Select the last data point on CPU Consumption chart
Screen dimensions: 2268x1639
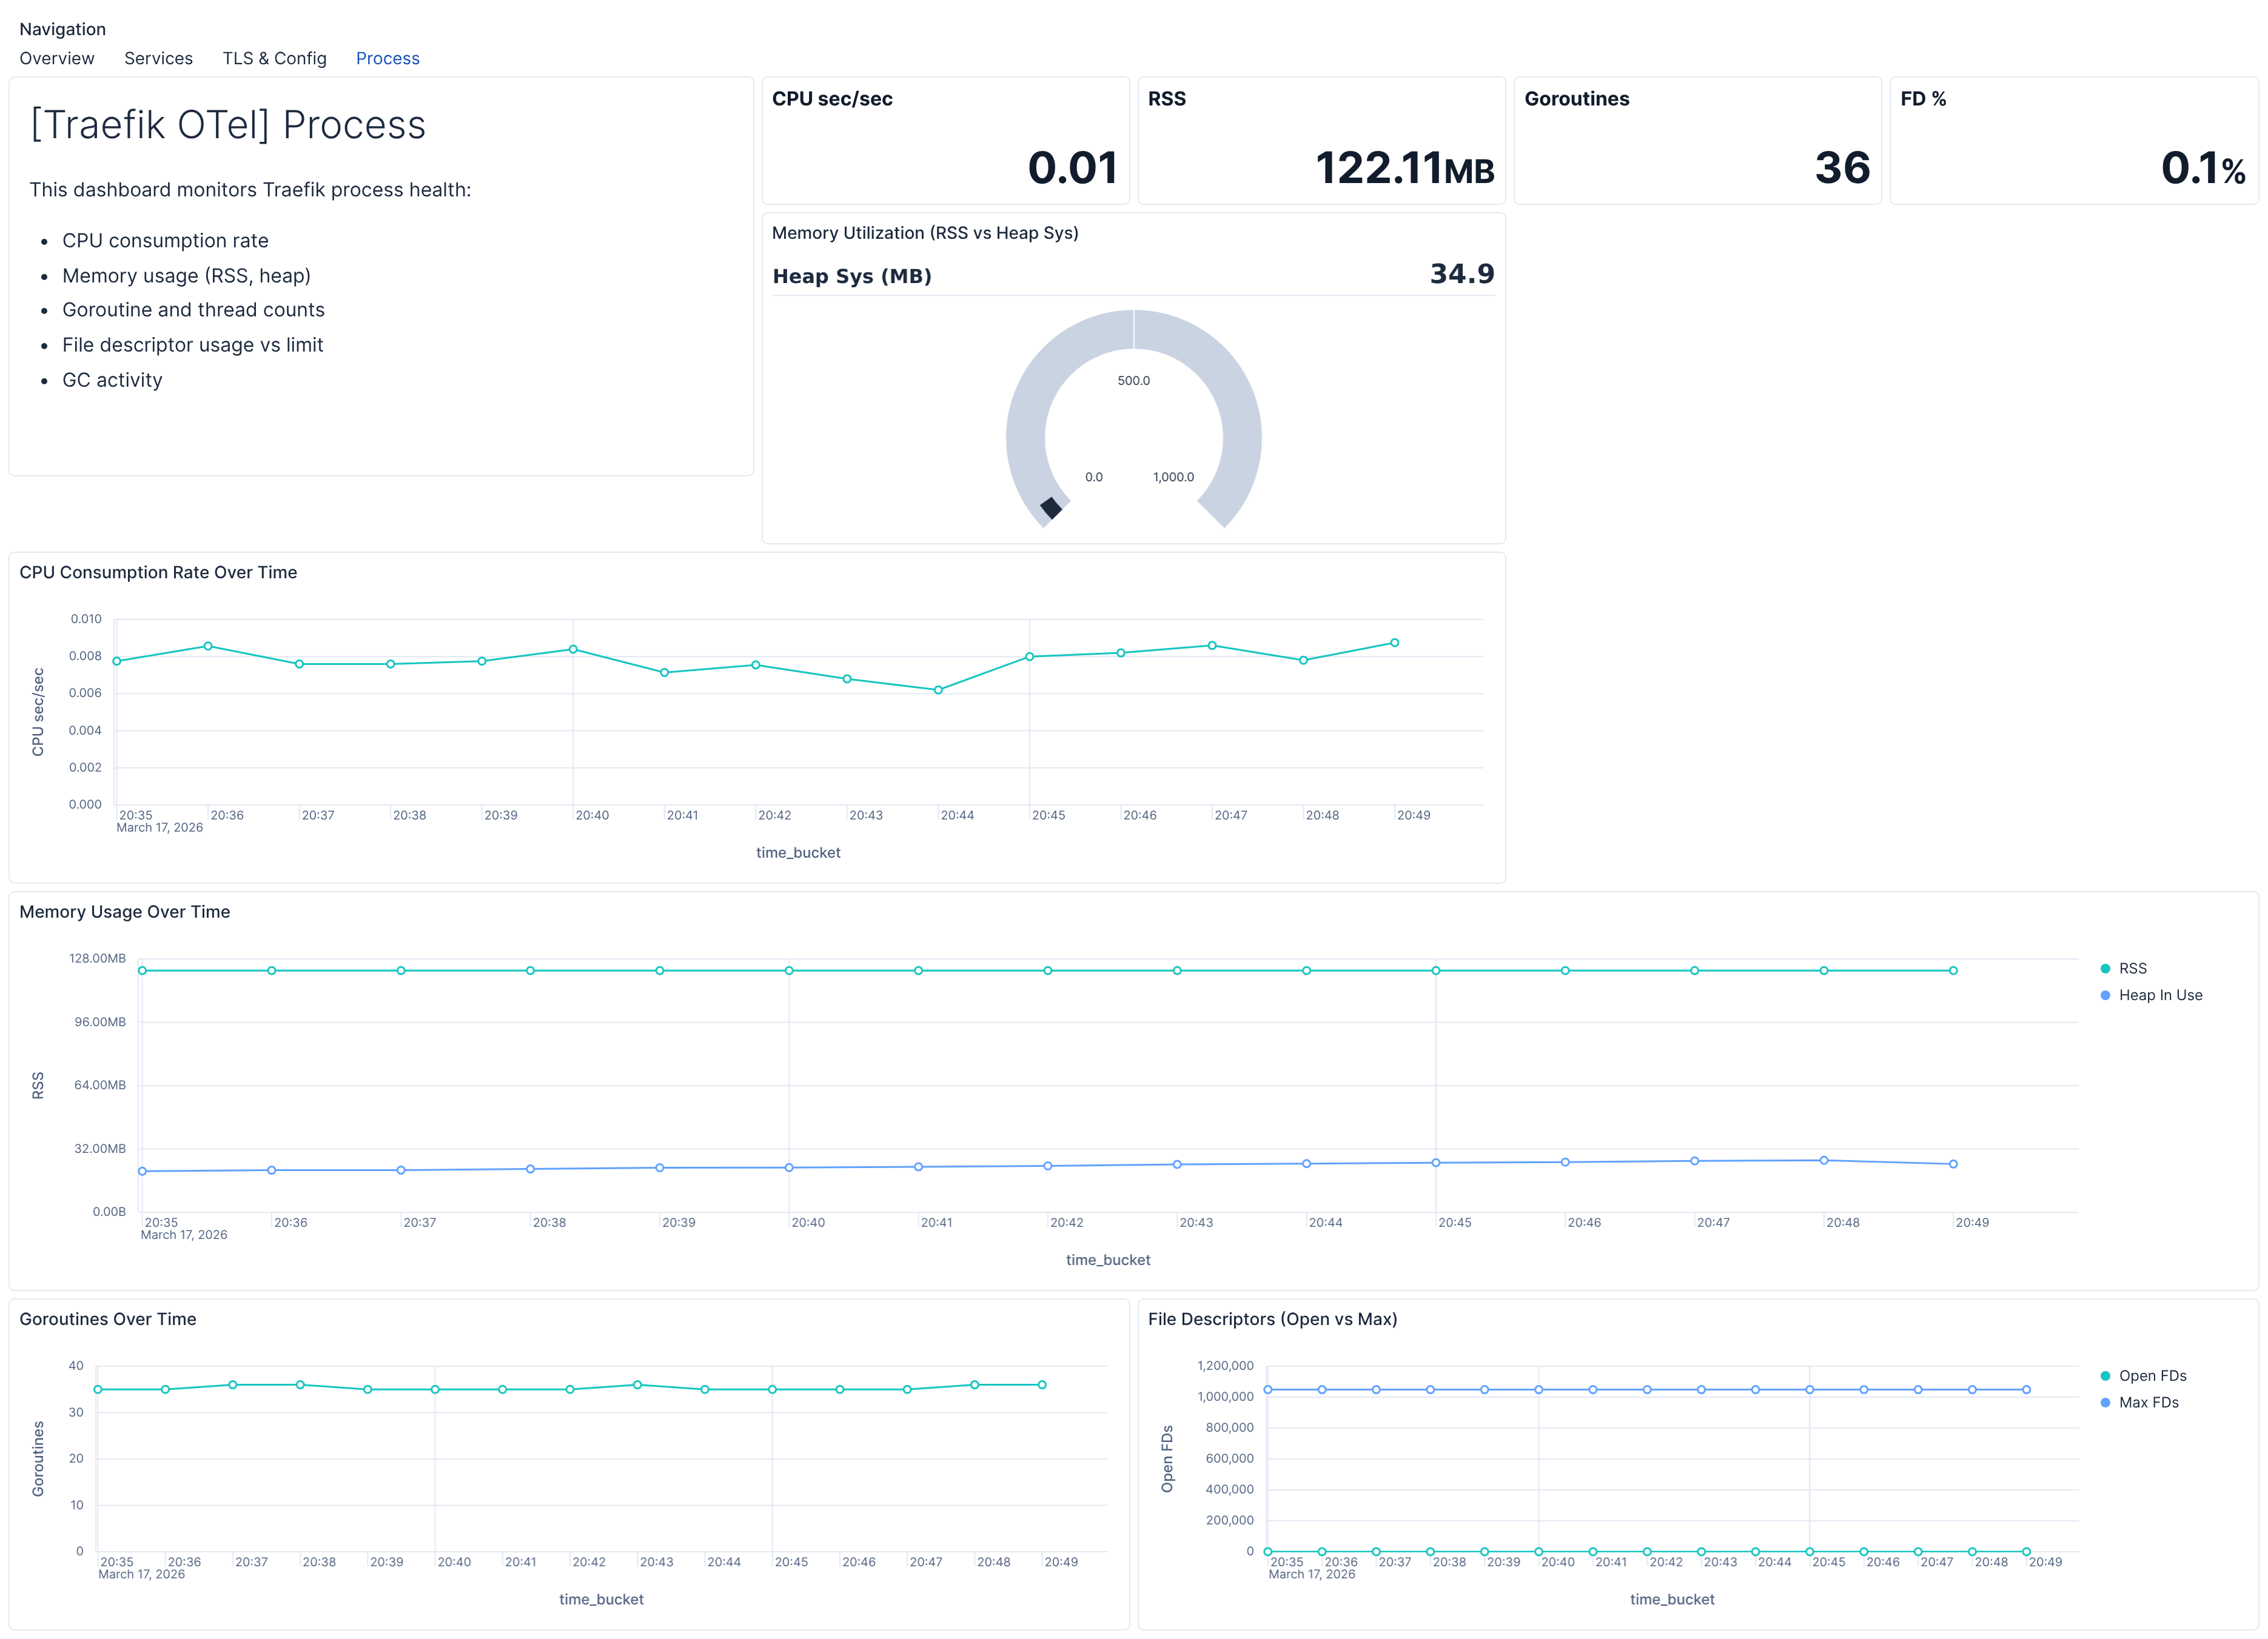pos(1394,644)
